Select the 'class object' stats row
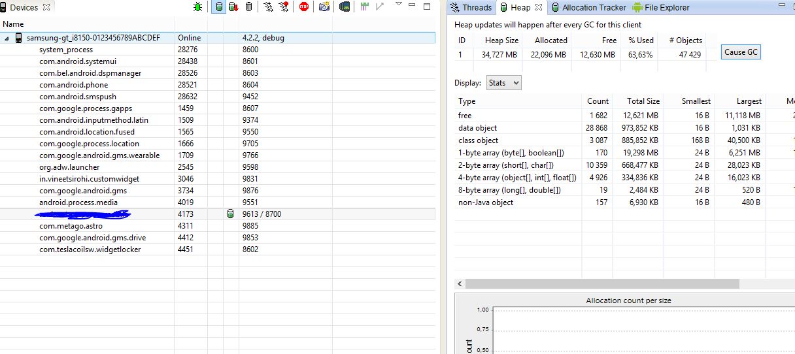The height and width of the screenshot is (354, 795). [x=624, y=140]
